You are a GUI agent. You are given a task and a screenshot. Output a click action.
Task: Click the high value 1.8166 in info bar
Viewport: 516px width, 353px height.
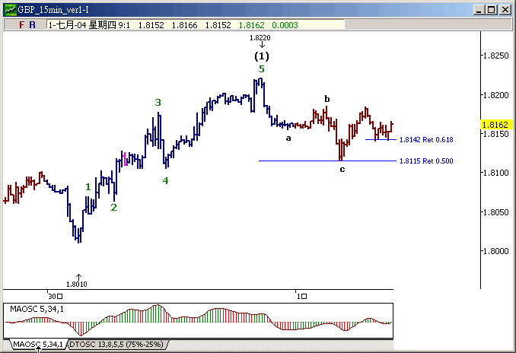point(185,25)
